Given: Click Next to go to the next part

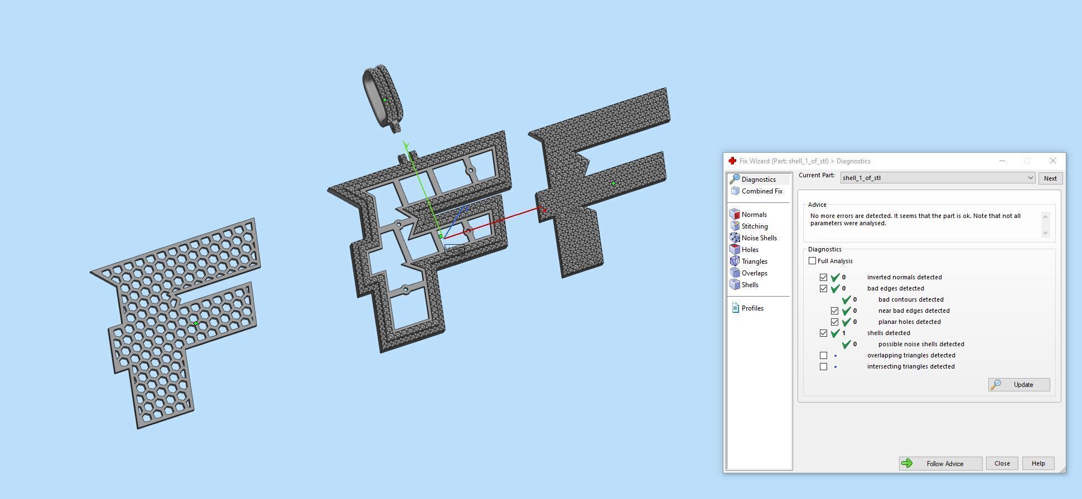Looking at the screenshot, I should (1050, 178).
